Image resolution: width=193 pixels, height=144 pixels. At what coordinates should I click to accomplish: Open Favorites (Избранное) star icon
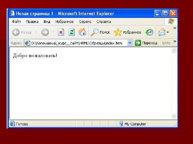coord(118,32)
